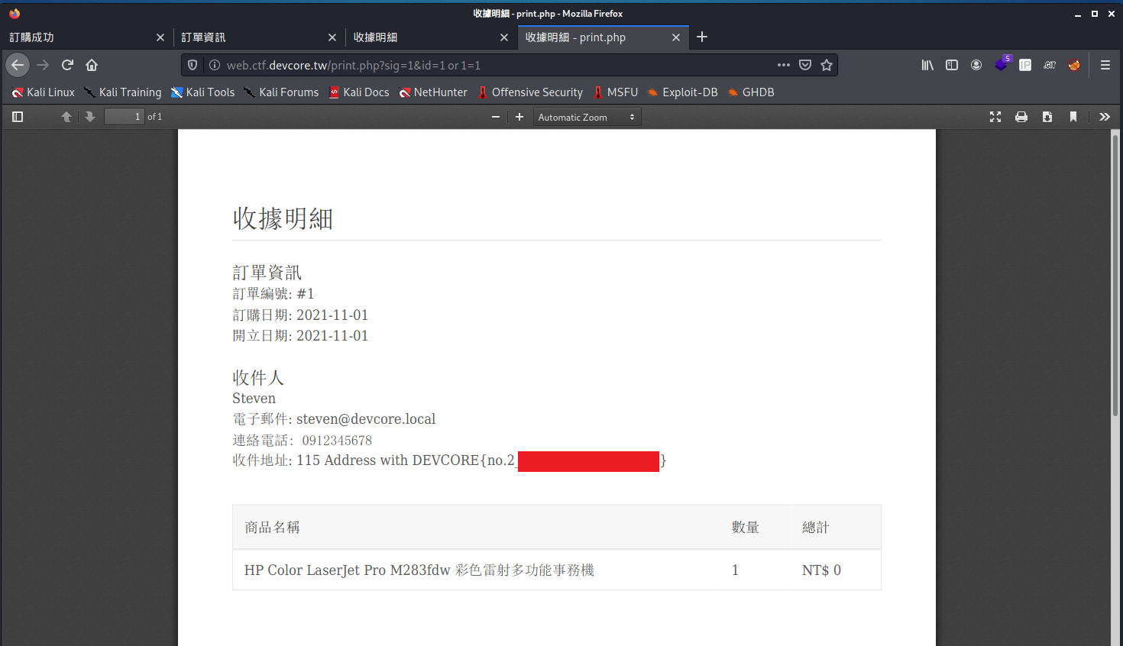Switch PDF to presentation mode

[x=995, y=117]
